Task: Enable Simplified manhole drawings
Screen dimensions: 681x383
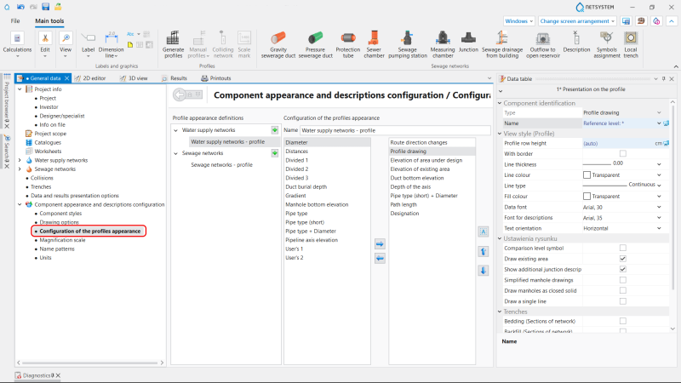Action: click(623, 280)
